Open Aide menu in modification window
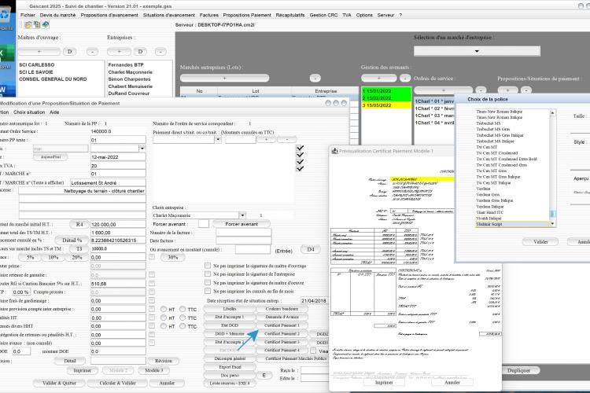 [x=54, y=112]
